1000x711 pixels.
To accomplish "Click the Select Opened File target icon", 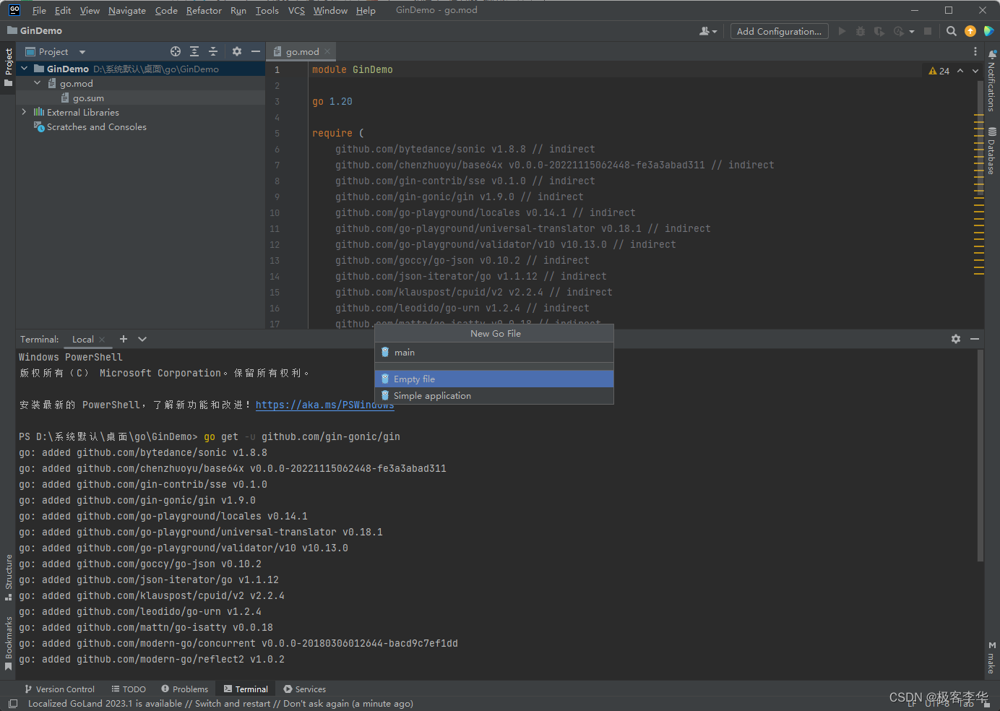I will coord(175,51).
